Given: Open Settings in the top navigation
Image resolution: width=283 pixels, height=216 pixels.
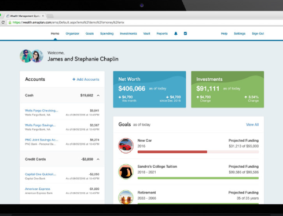Looking at the screenshot, I should tap(240, 34).
